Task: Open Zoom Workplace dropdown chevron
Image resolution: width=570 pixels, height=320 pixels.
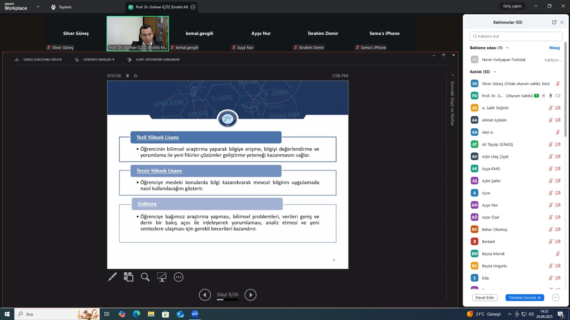Action: coord(38,7)
